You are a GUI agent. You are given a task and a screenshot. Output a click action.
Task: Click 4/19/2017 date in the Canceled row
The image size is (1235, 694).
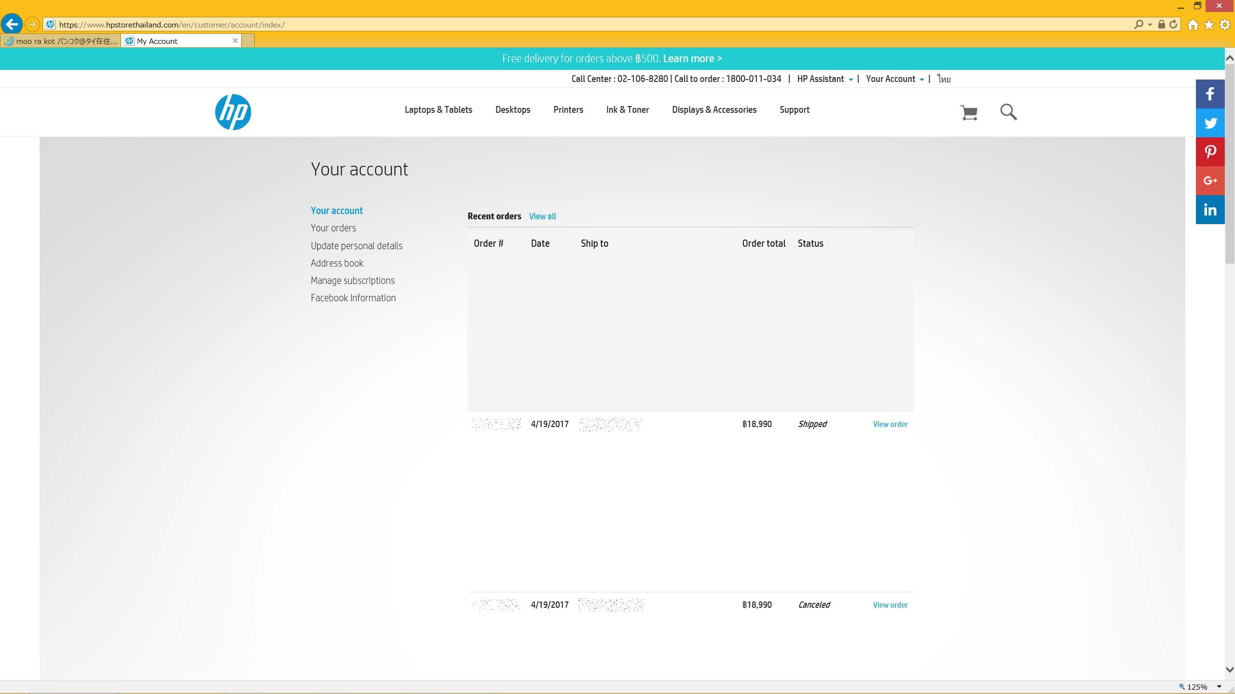[x=549, y=605]
